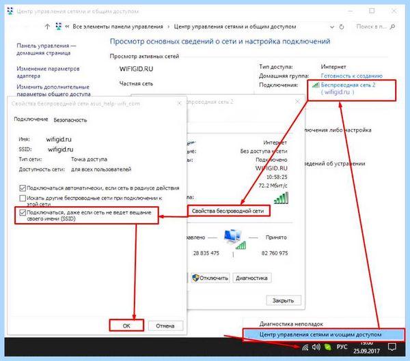This screenshot has height=361, width=410.
Task: Click the green NVIDIA tray icon
Action: pos(327,347)
